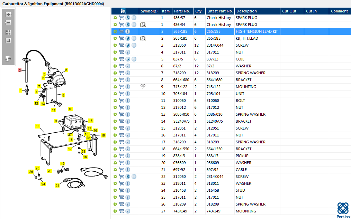Add CABLE 697/92 to cart
The width and height of the screenshot is (351, 219).
point(121,170)
